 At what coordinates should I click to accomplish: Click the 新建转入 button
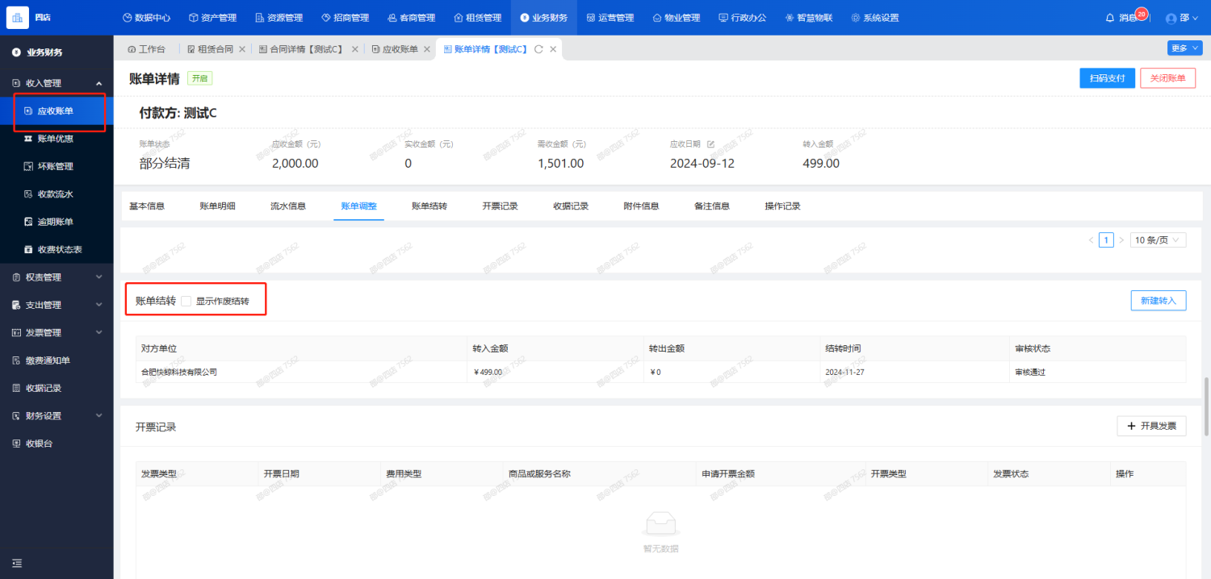1159,301
